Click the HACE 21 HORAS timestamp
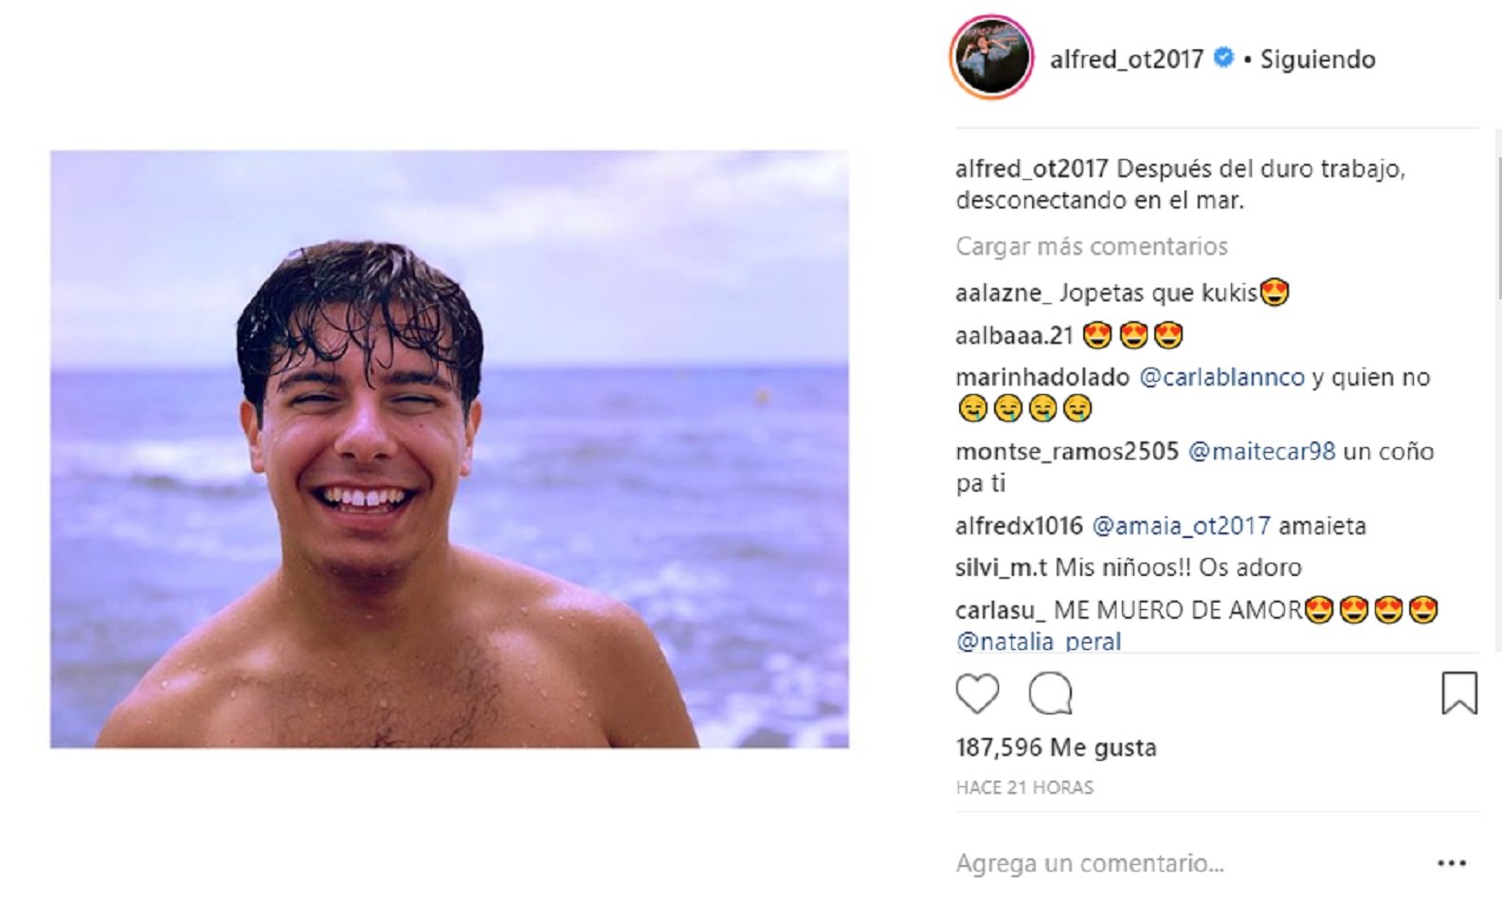The height and width of the screenshot is (900, 1502). click(1024, 787)
